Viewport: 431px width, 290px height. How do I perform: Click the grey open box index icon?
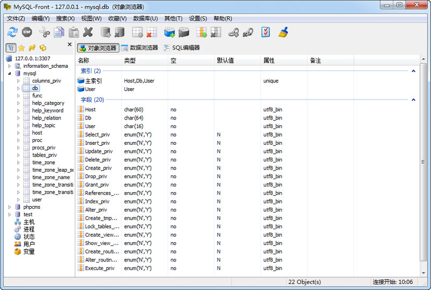coord(184,32)
